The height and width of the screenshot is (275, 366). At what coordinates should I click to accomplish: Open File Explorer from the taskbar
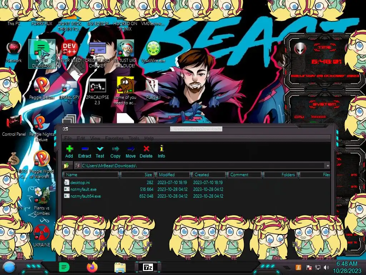(x=120, y=267)
